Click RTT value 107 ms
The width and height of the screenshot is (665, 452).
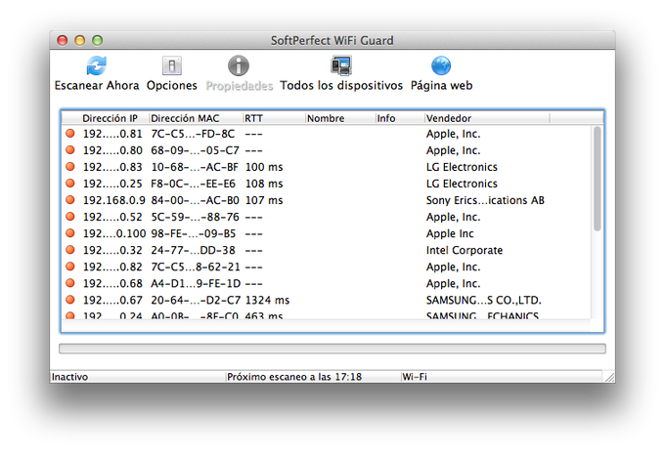pyautogui.click(x=264, y=200)
